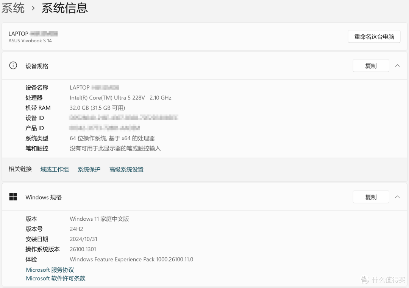Click the 设备规格 section heading
Screen dimensions: 409x288
pos(37,66)
